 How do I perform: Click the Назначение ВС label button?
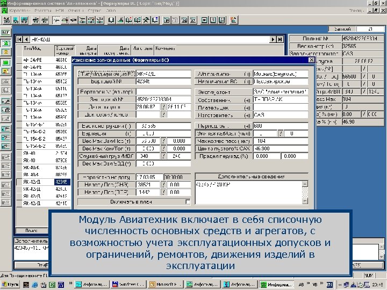point(224,82)
